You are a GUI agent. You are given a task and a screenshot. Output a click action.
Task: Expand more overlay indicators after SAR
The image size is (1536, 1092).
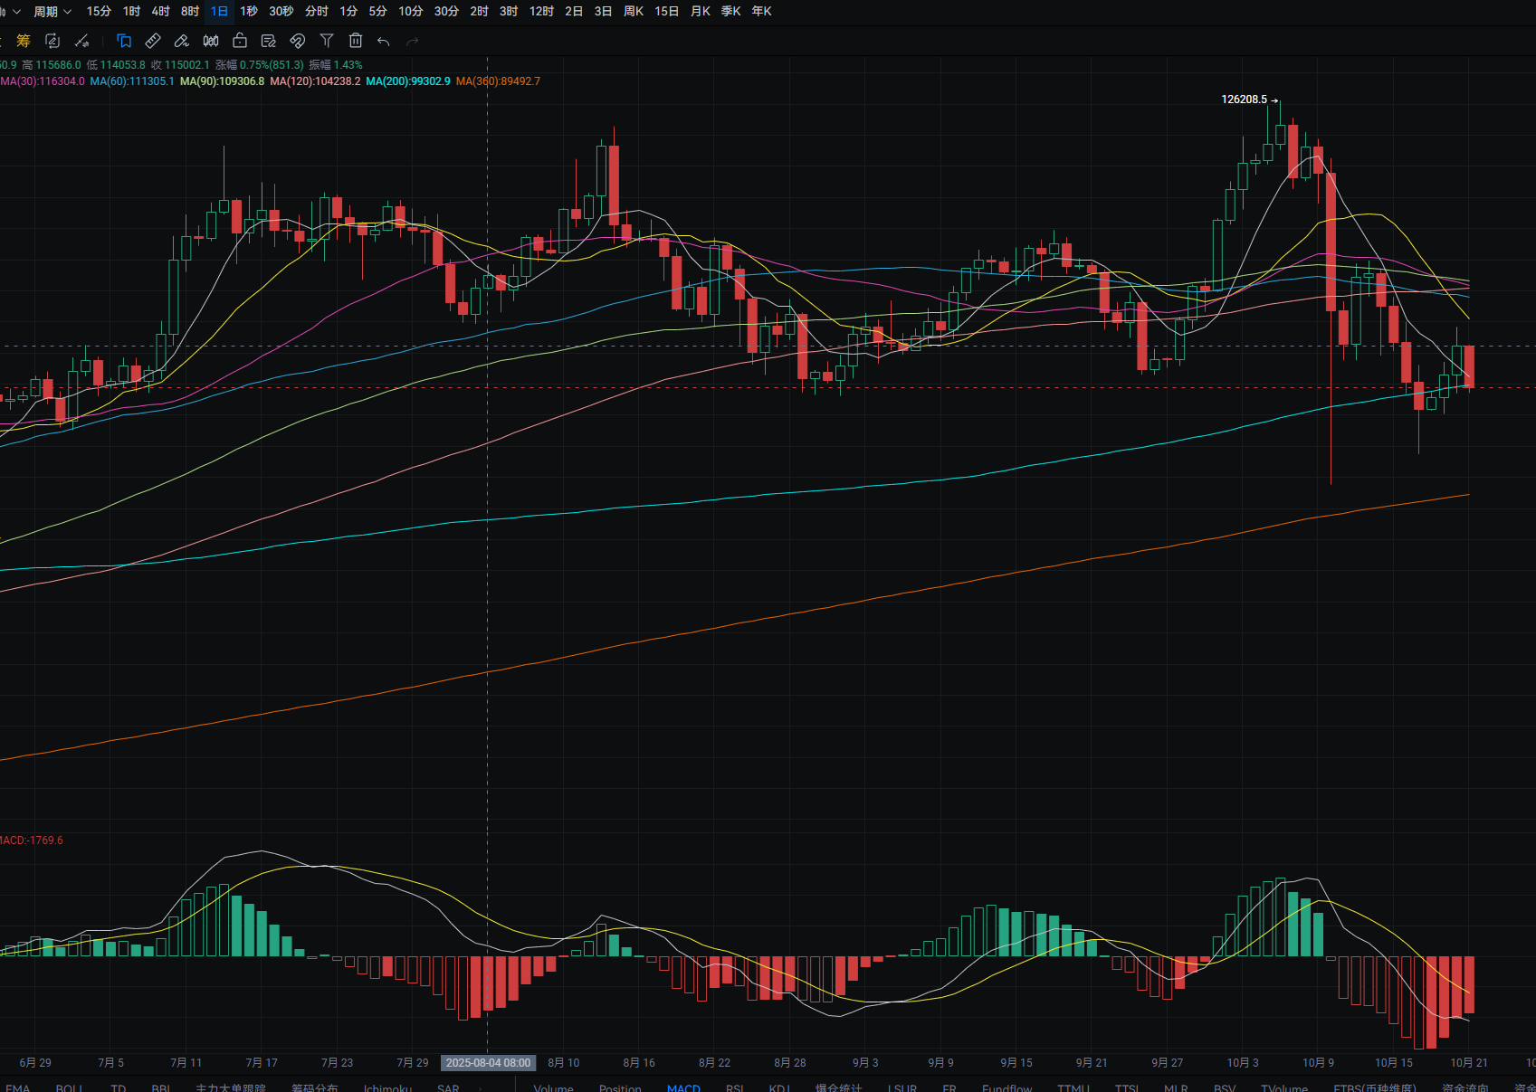point(482,1087)
